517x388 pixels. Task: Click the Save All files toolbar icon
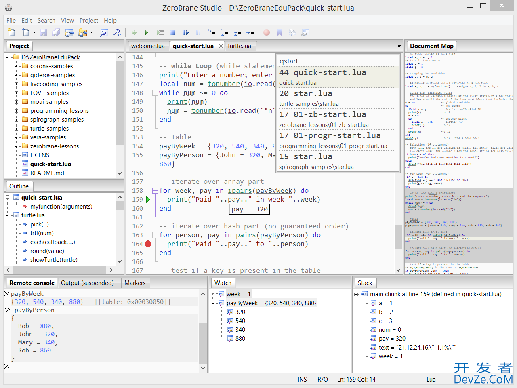(x=56, y=32)
